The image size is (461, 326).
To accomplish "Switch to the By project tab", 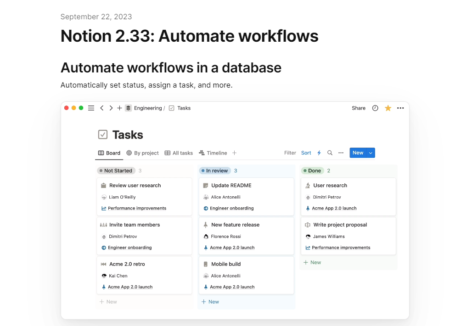I will [143, 153].
